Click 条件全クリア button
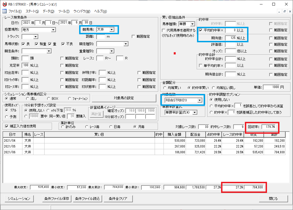Image resolution: width=293 pixels, height=210 pixels. [x=118, y=199]
